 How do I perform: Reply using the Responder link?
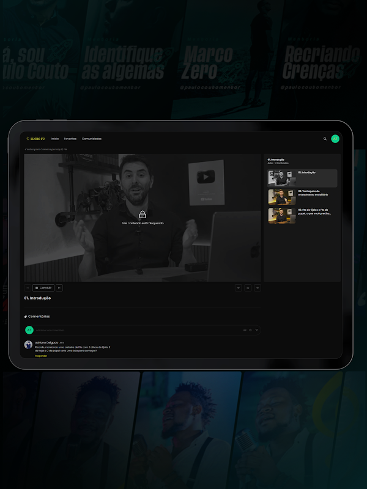pyautogui.click(x=41, y=356)
